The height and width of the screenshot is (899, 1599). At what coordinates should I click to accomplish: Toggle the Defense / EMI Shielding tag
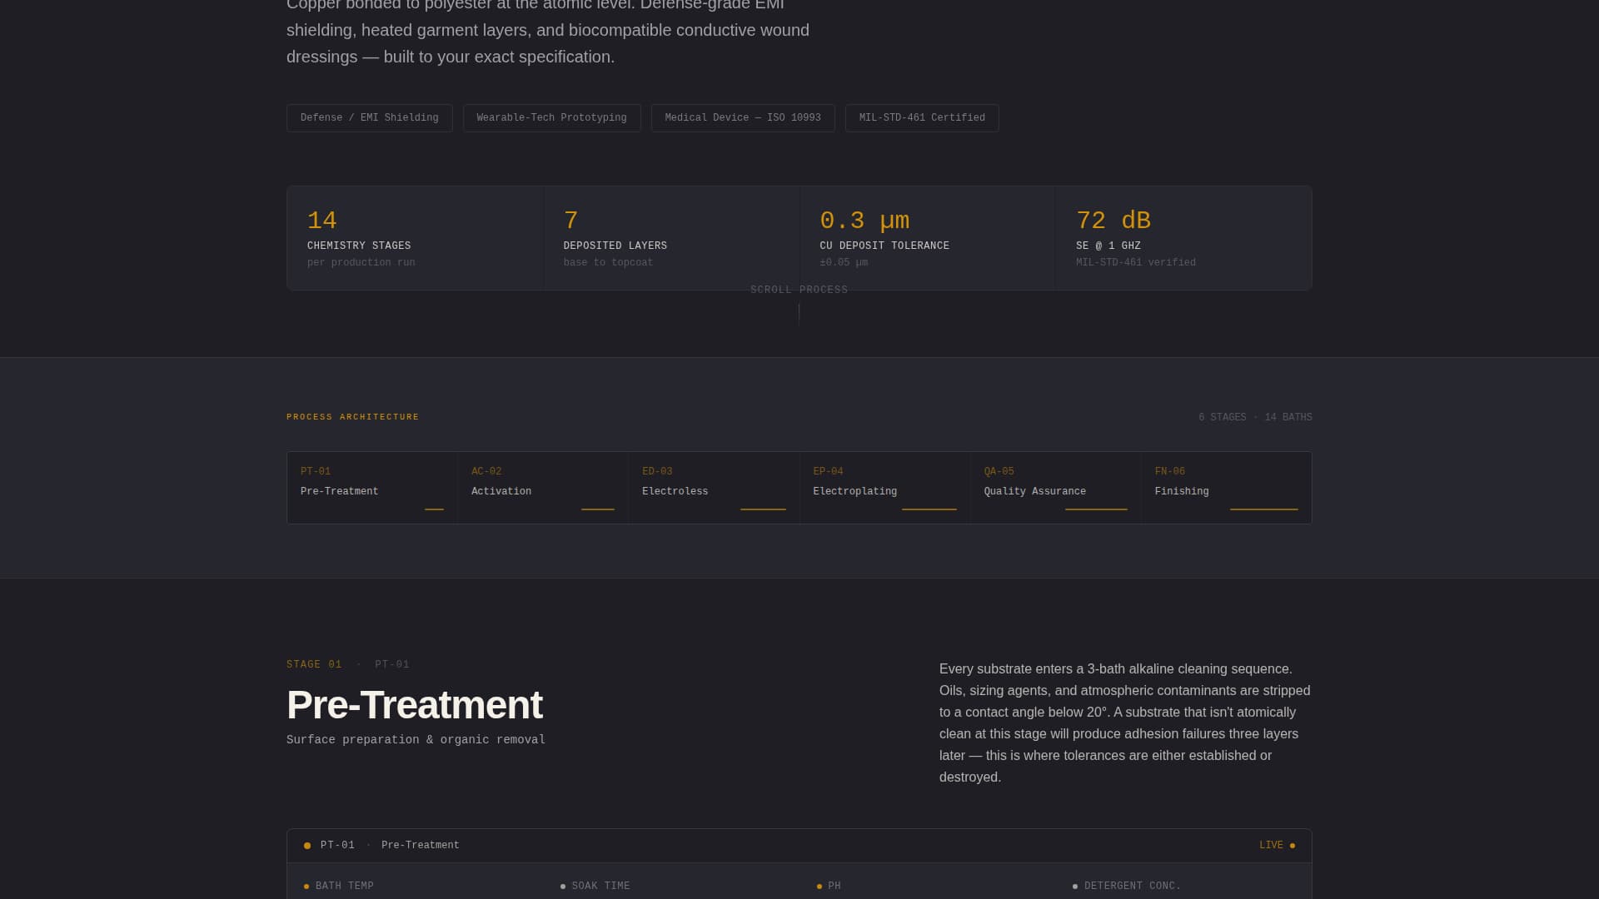pos(369,117)
